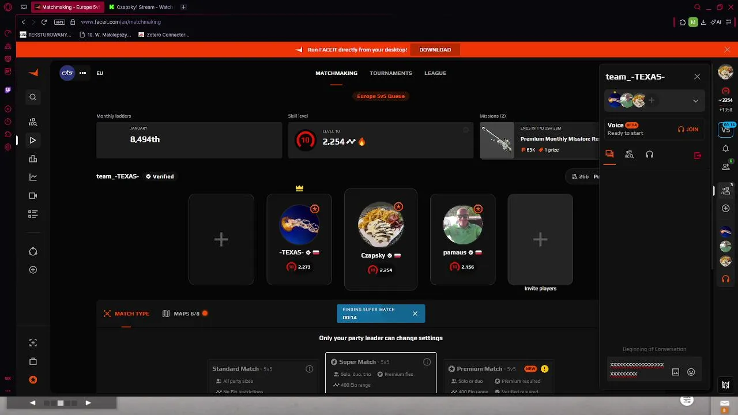The height and width of the screenshot is (415, 738).
Task: Click the Europe 5v5 Queue label
Action: tap(381, 96)
